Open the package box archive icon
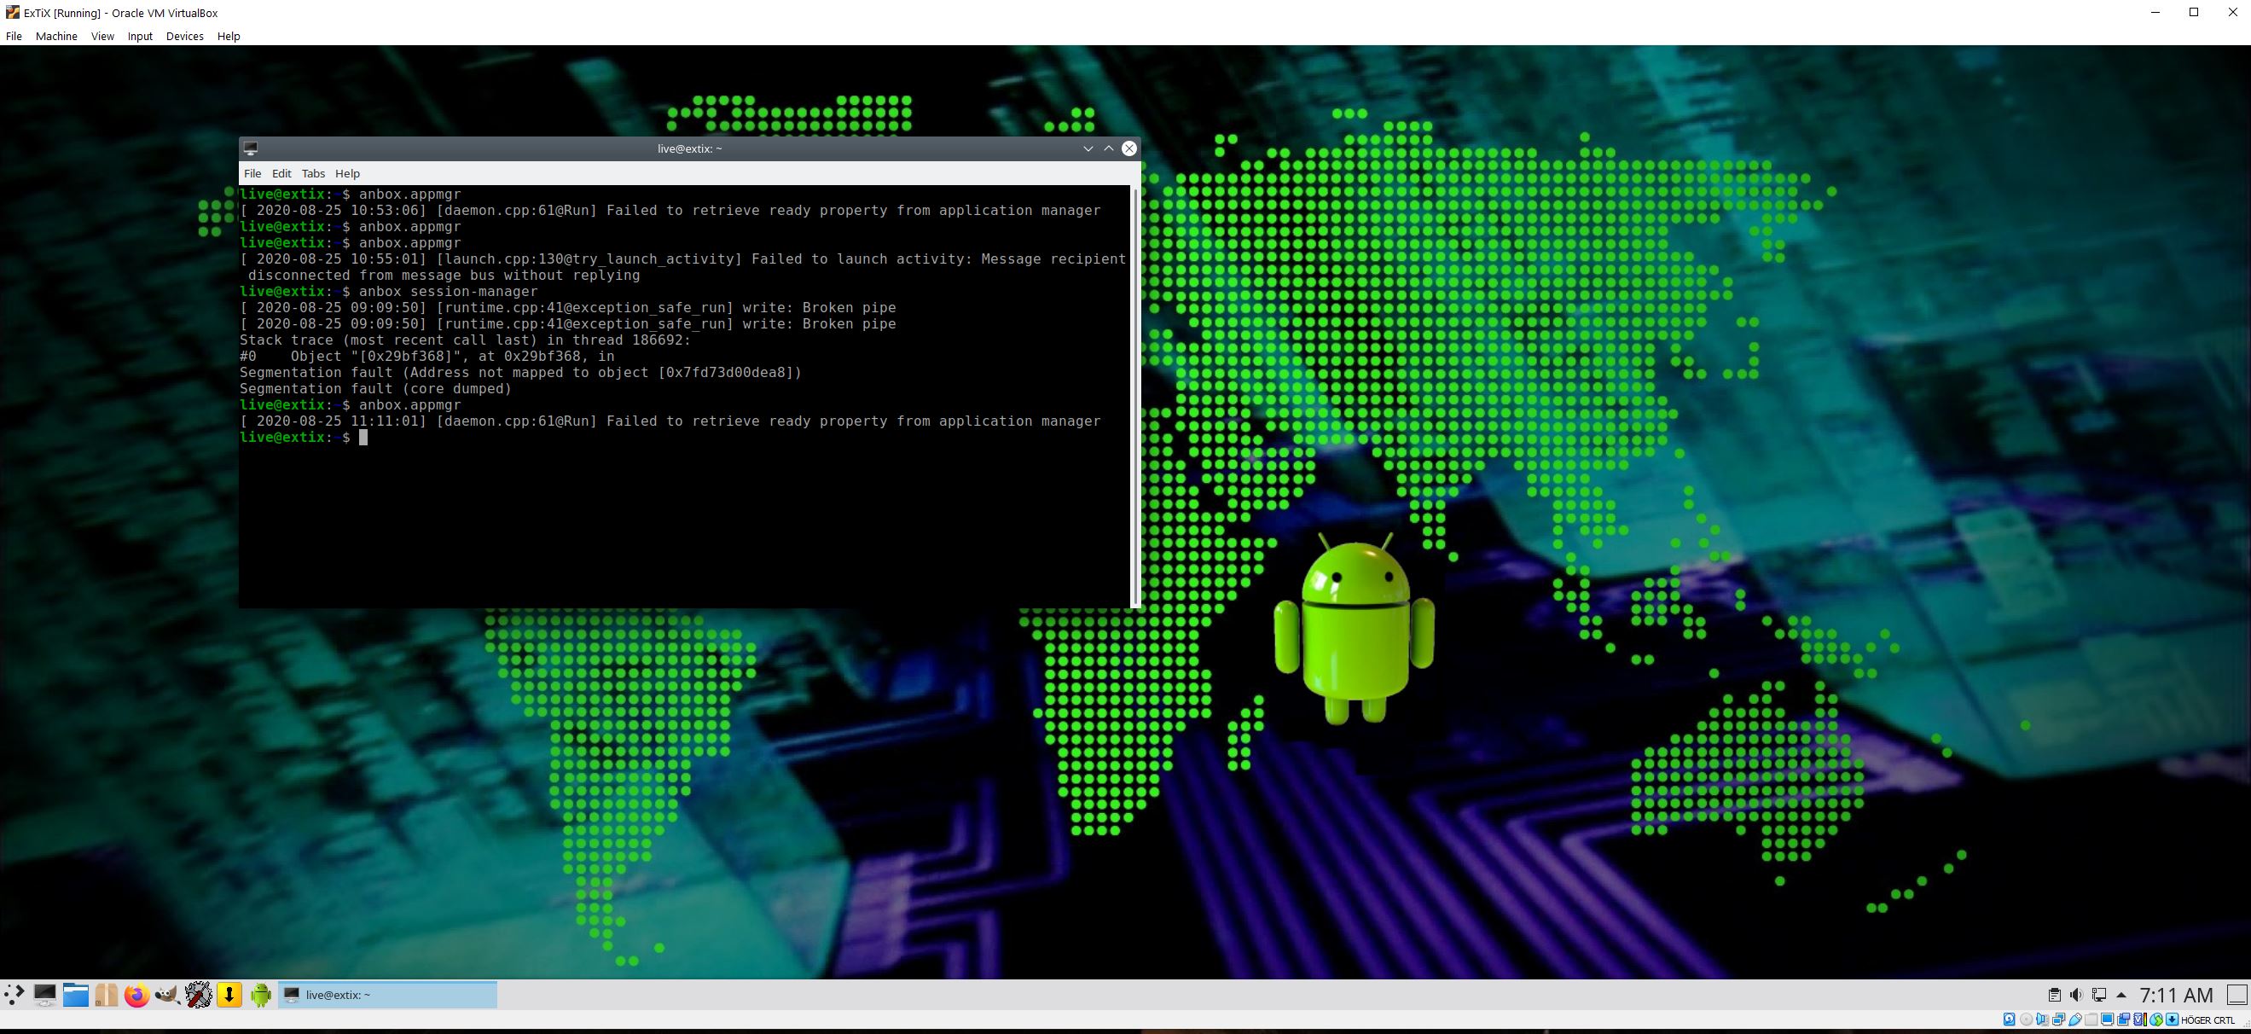Screen dimensions: 2251x1034 [x=106, y=995]
